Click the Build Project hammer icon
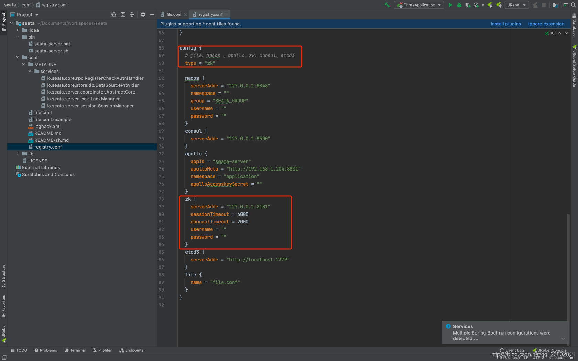This screenshot has width=578, height=361. click(387, 5)
